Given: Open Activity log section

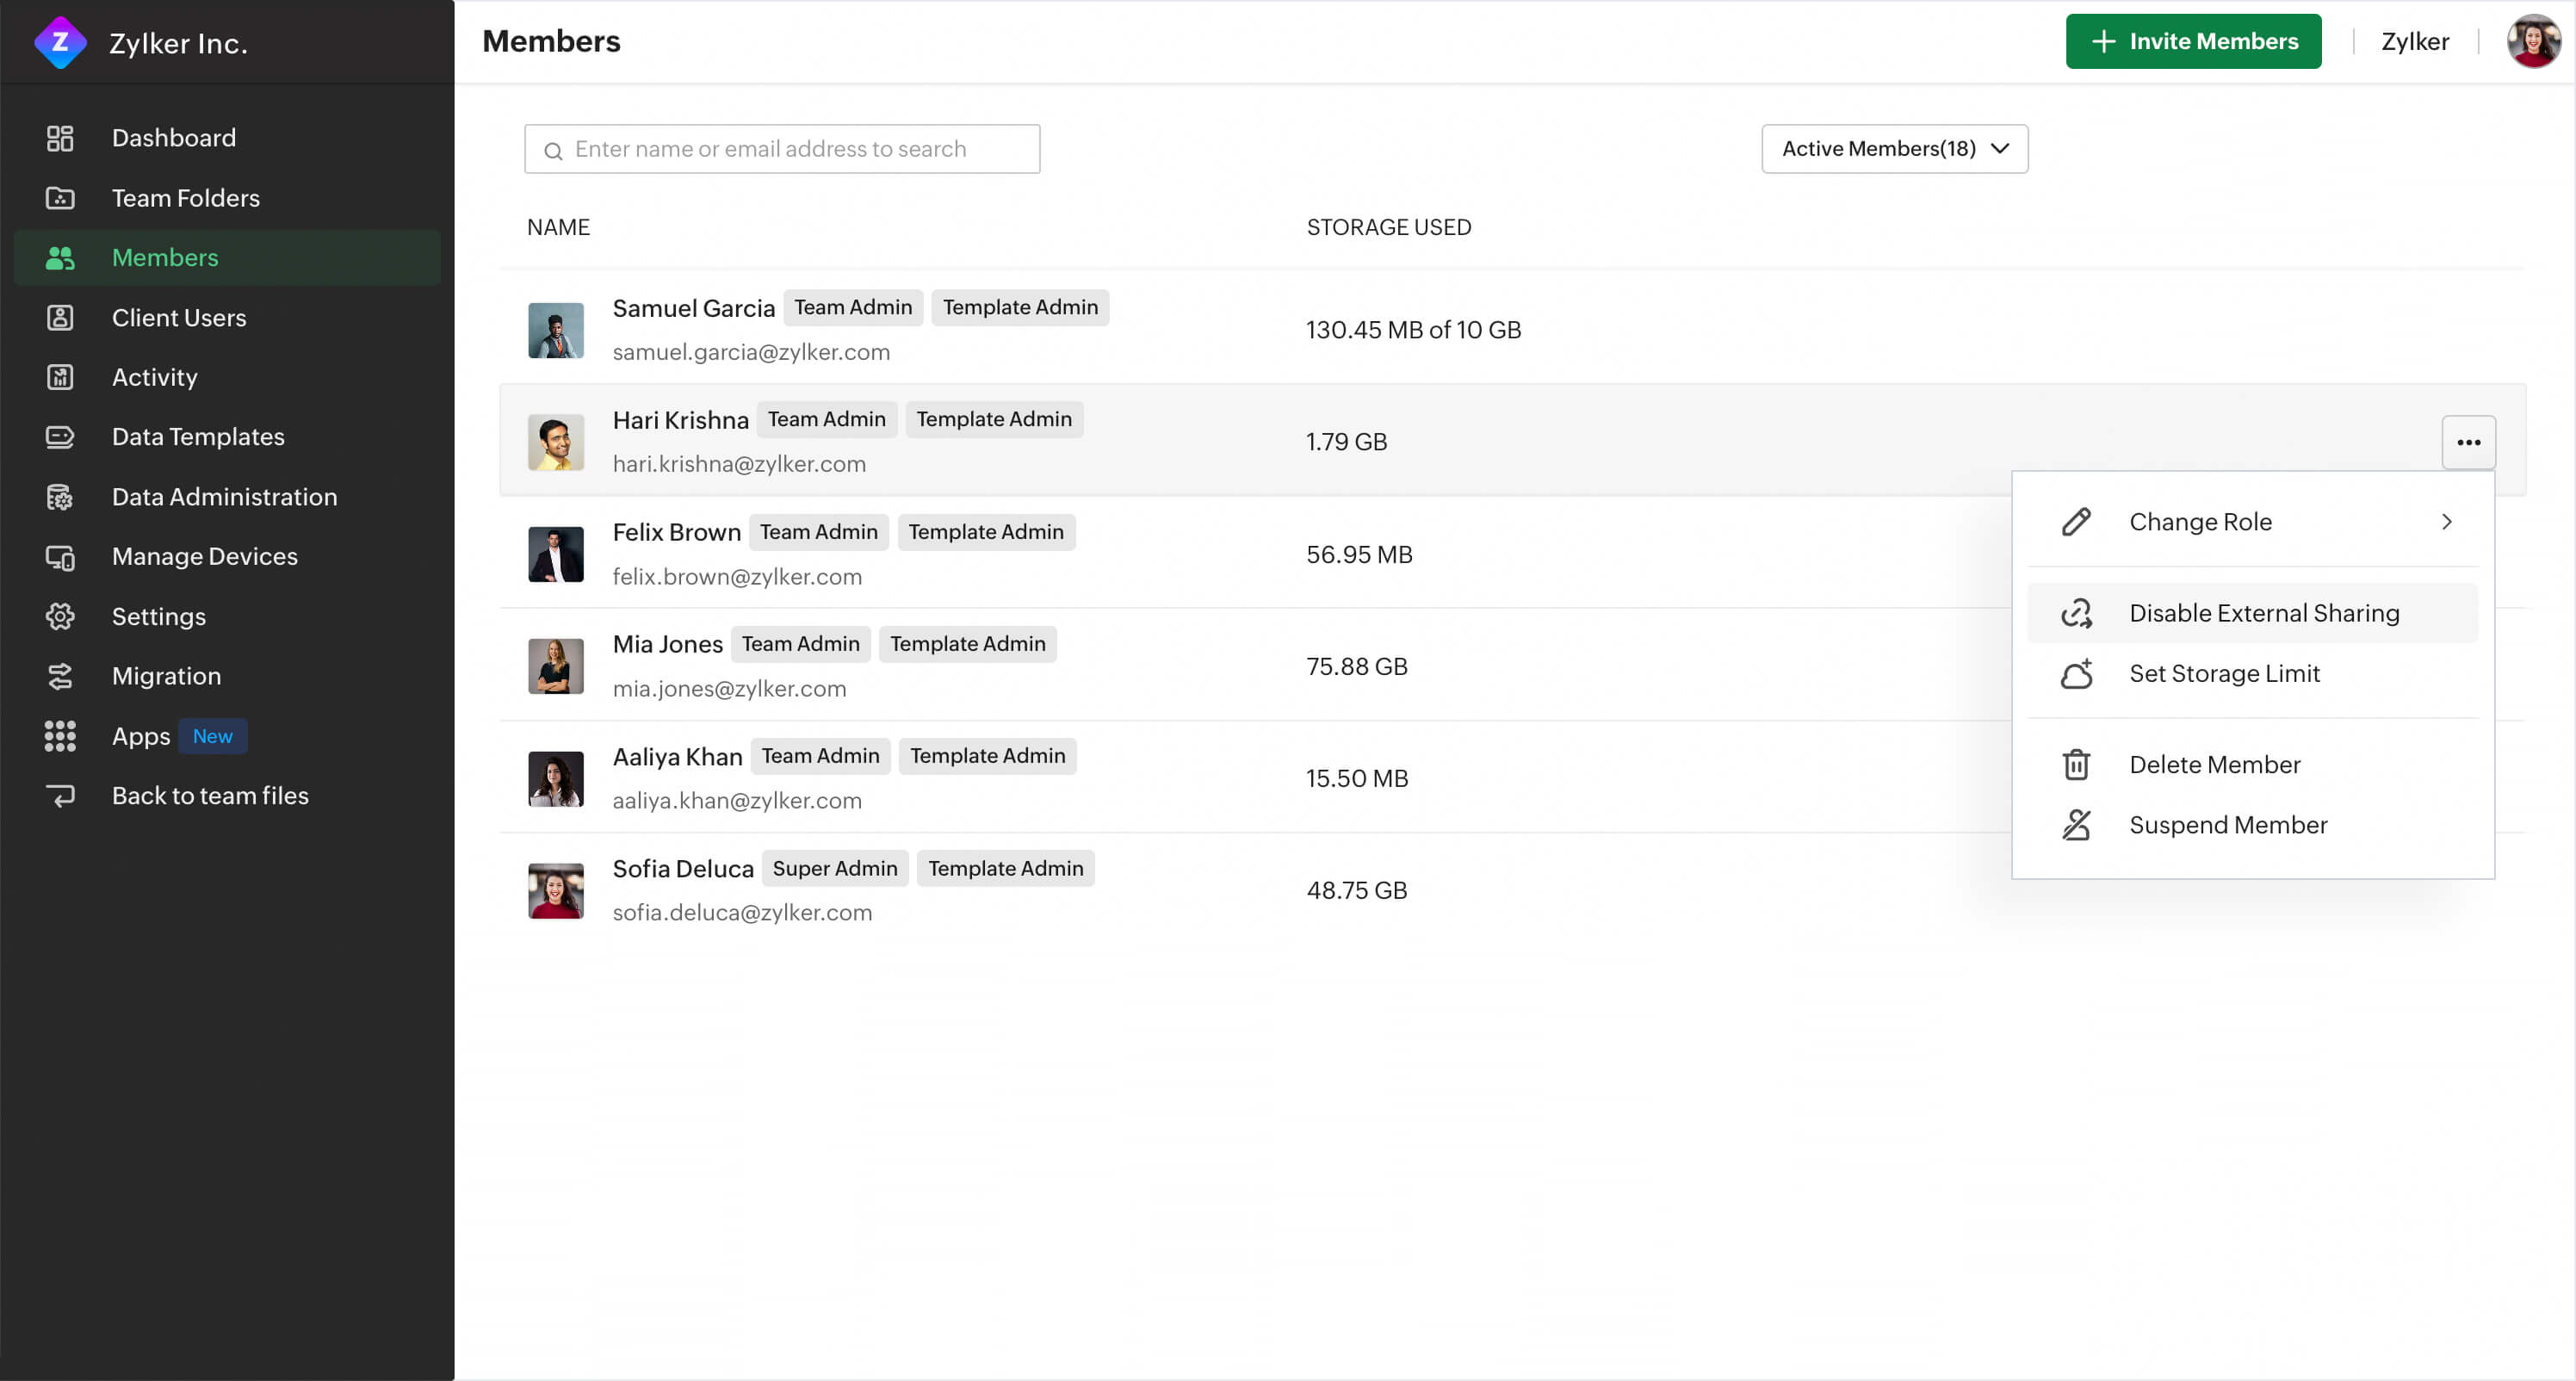Looking at the screenshot, I should [x=153, y=376].
